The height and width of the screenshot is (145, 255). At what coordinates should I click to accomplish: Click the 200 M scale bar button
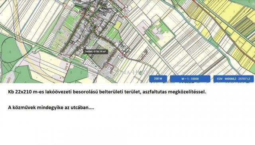[158, 79]
